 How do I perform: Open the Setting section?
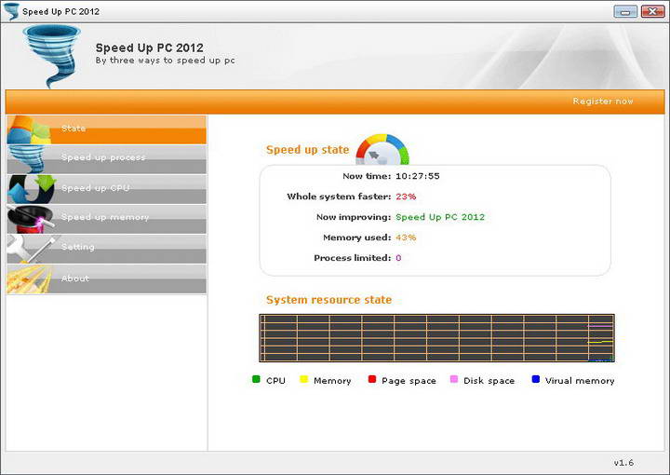pyautogui.click(x=106, y=249)
